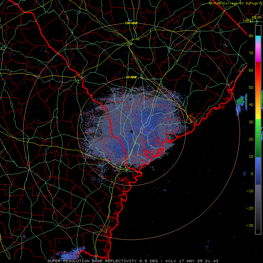Click the black radar site dot
The width and height of the screenshot is (263, 263).
(131, 131)
